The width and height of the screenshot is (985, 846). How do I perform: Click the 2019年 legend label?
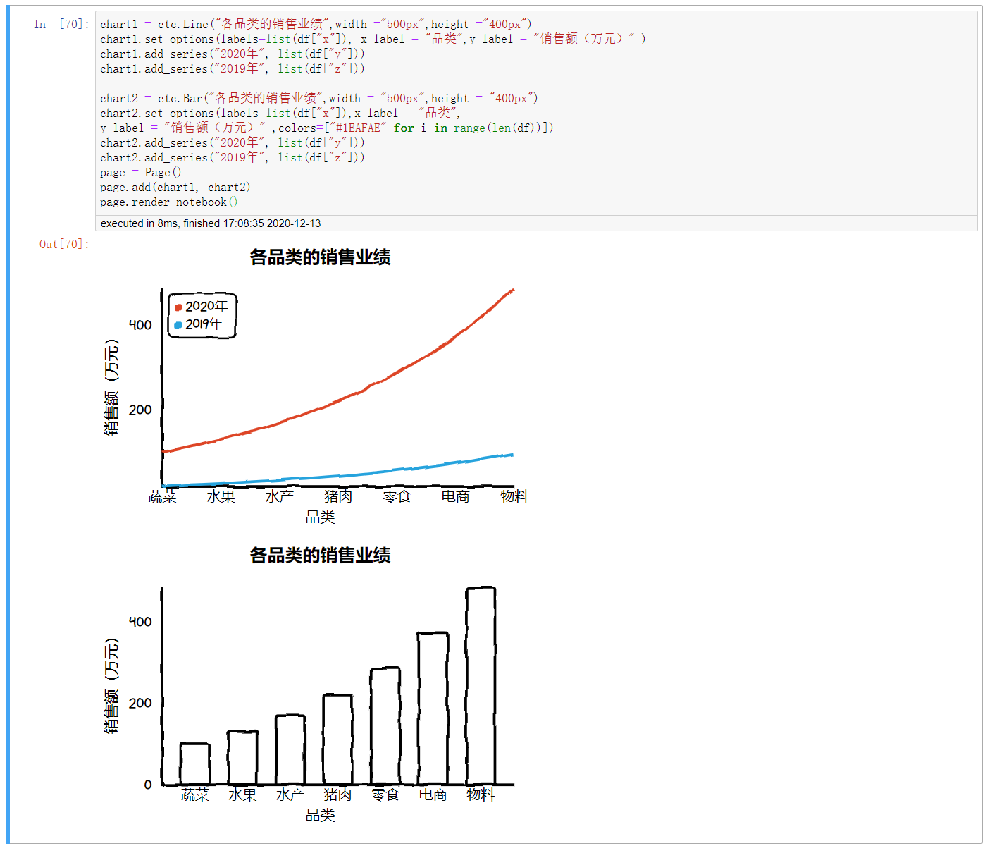[204, 324]
